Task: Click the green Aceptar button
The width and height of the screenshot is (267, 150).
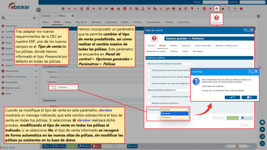Action: point(233,118)
